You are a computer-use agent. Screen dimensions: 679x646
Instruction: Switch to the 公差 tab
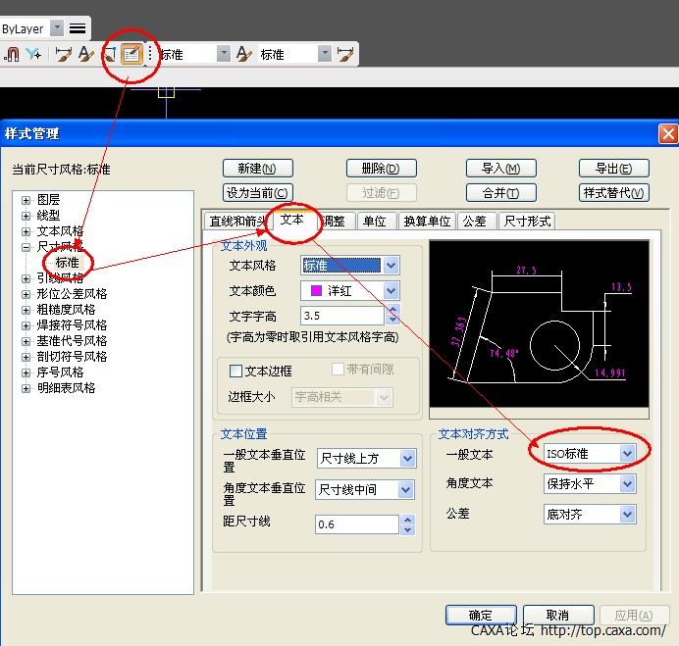(x=475, y=222)
